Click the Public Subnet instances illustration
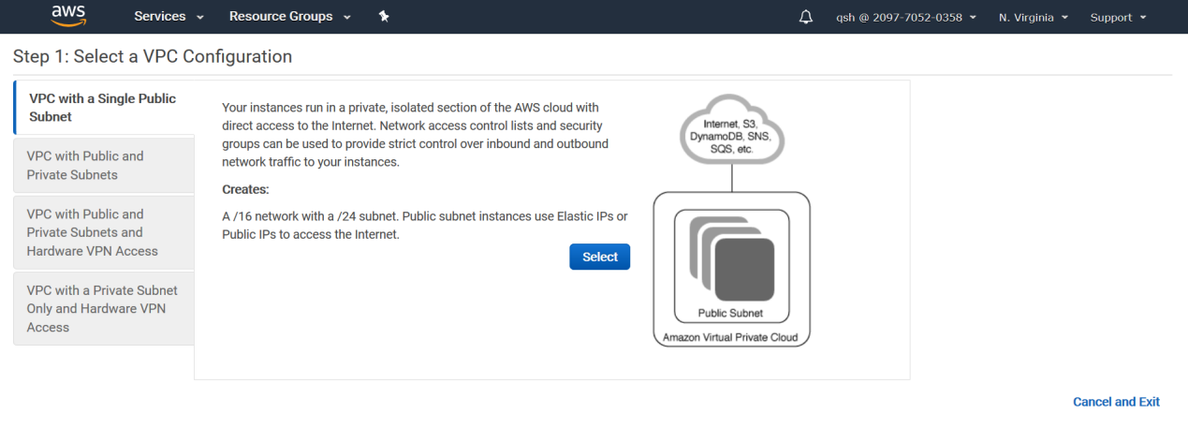Screen dimensions: 1188x428 [x=732, y=267]
